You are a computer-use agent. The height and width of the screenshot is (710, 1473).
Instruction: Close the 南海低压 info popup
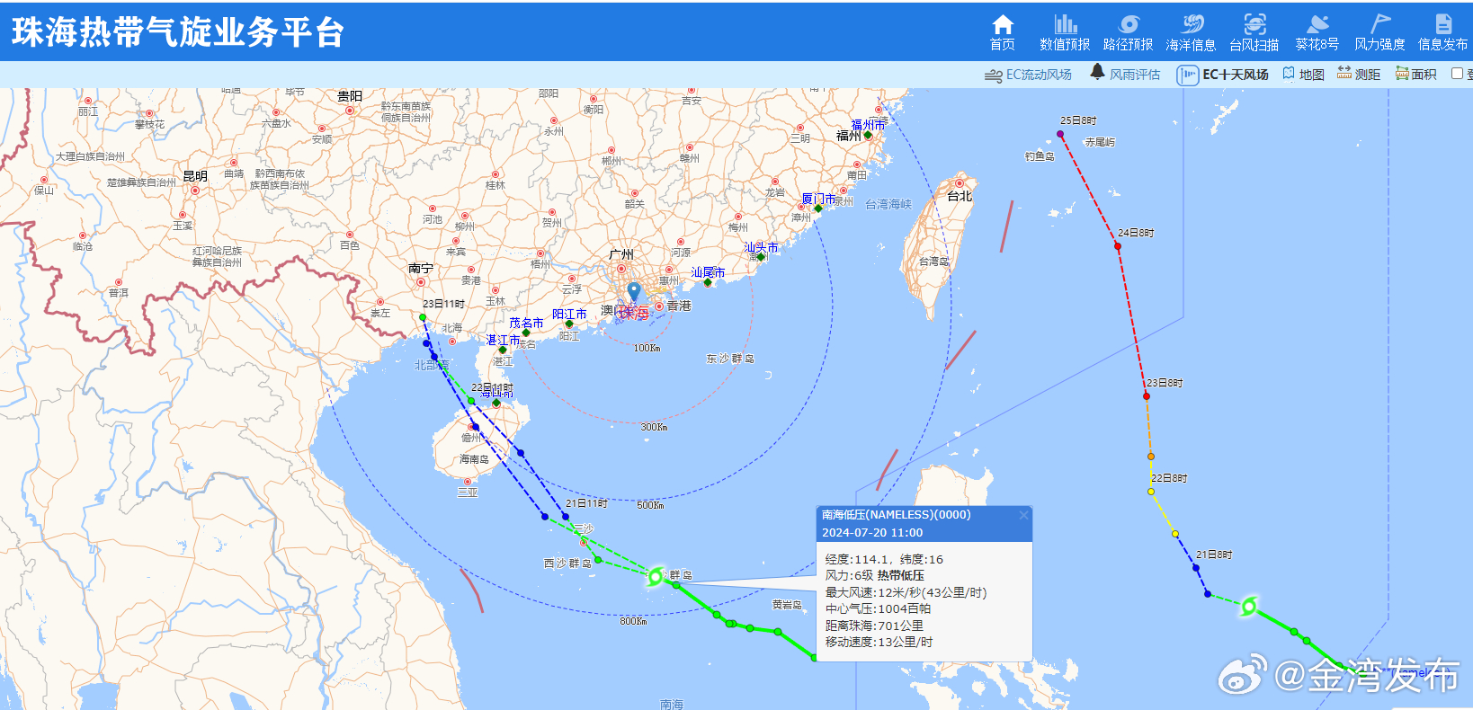1022,515
